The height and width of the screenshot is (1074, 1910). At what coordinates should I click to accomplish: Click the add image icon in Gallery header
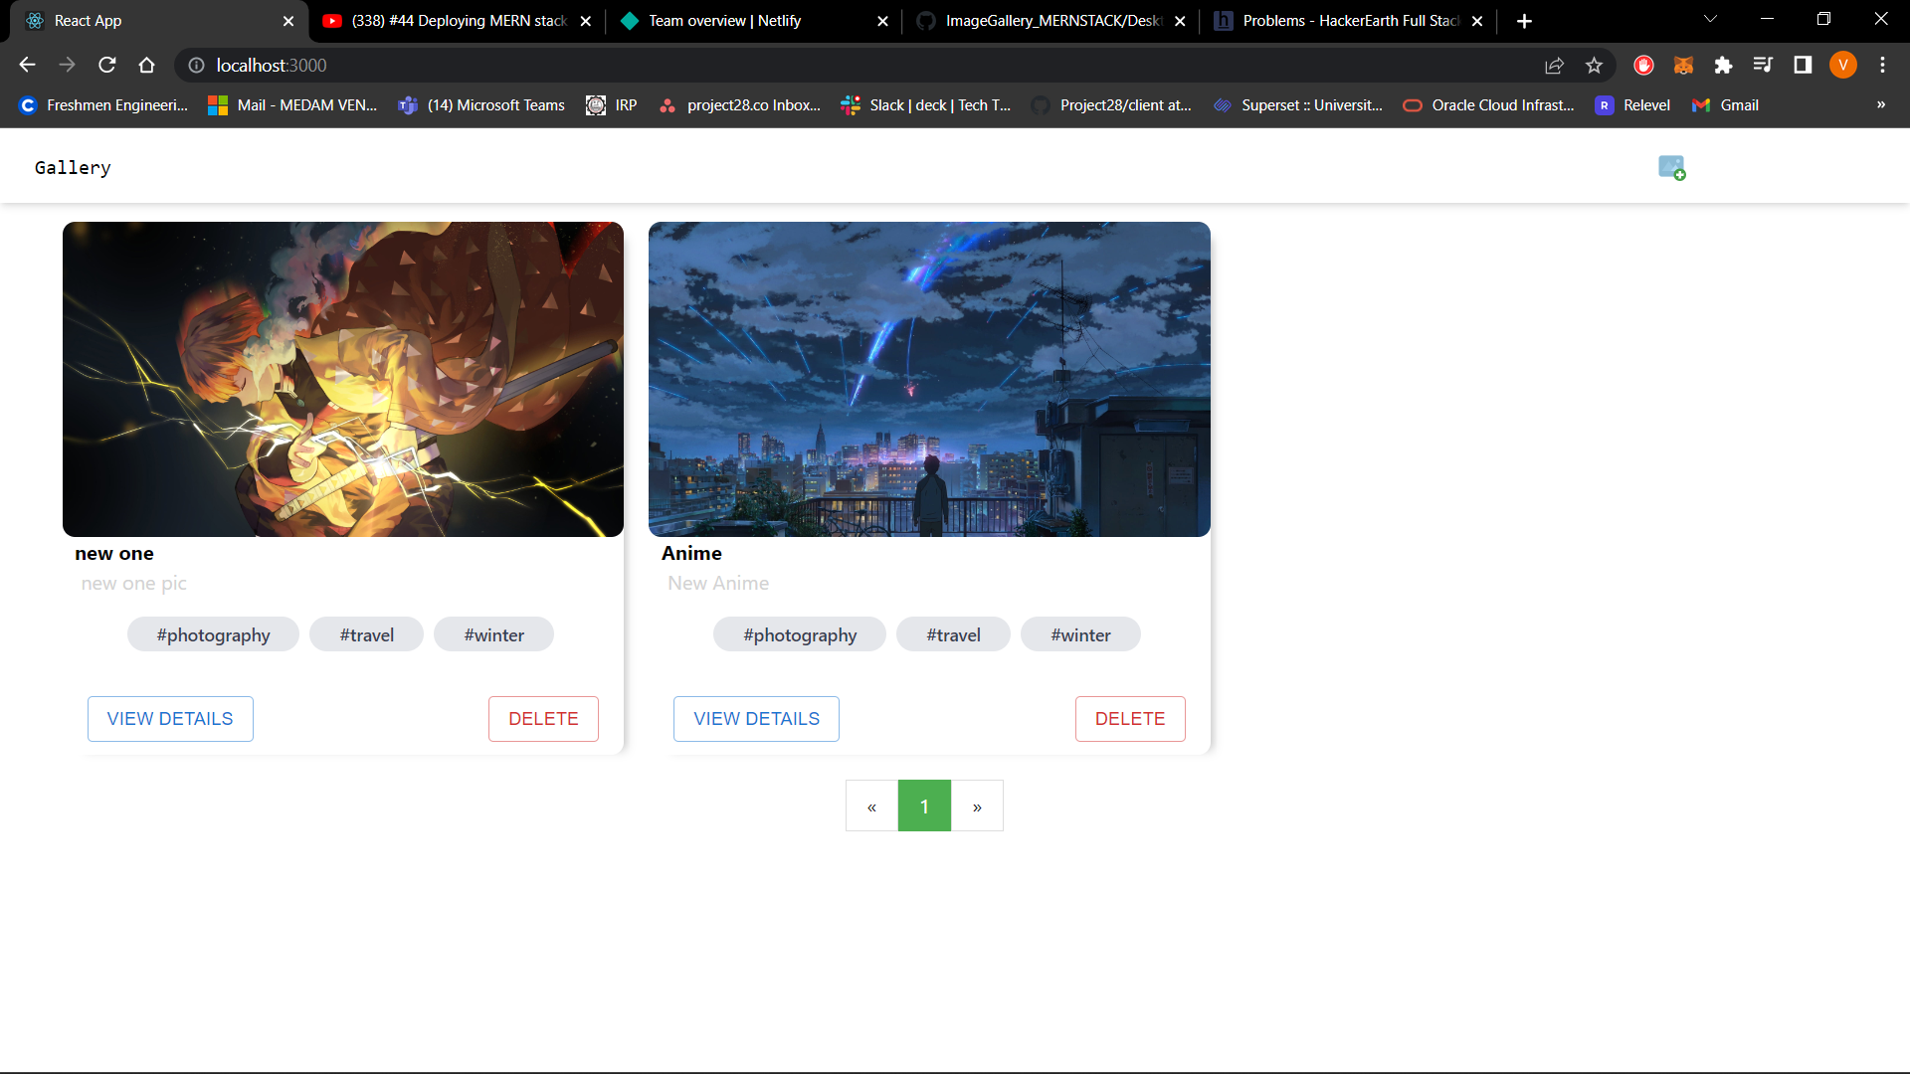1671,168
